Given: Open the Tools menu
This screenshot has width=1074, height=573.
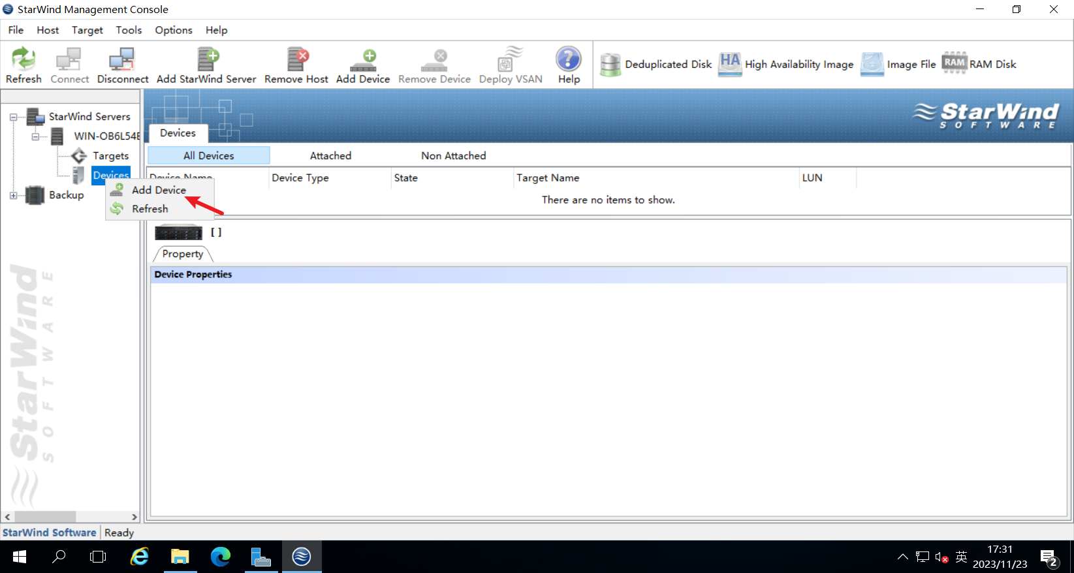Looking at the screenshot, I should [x=129, y=30].
